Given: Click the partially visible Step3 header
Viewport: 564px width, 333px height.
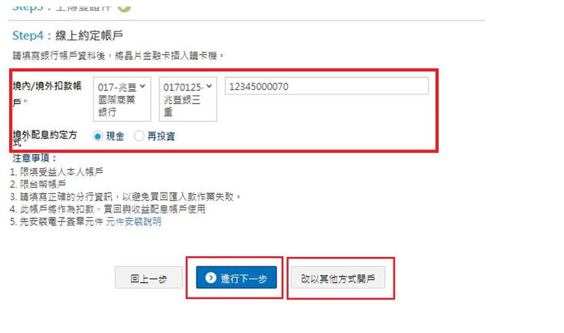Looking at the screenshot, I should (x=62, y=7).
